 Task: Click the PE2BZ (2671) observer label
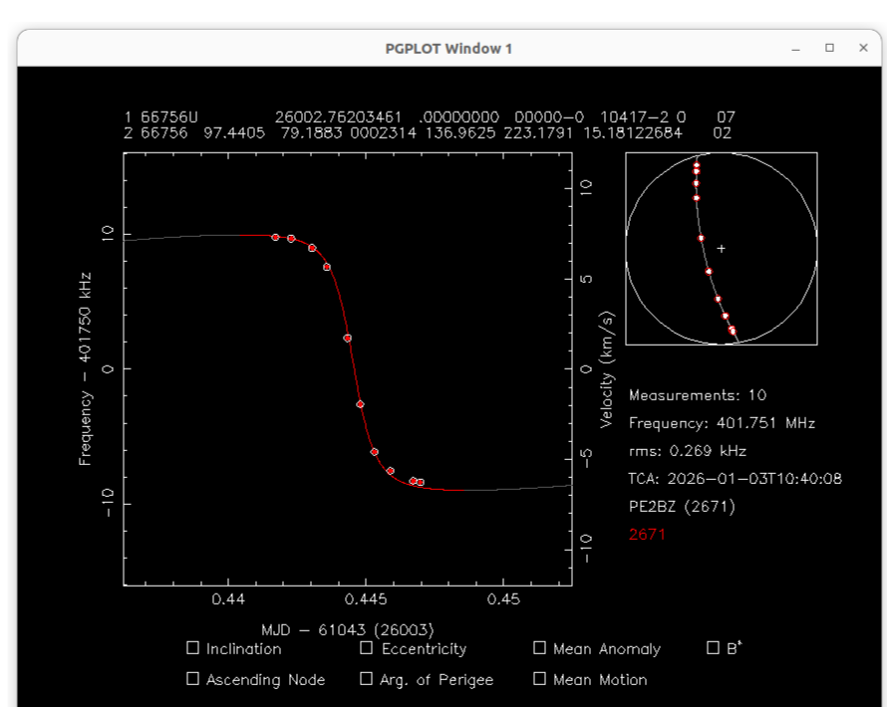682,507
